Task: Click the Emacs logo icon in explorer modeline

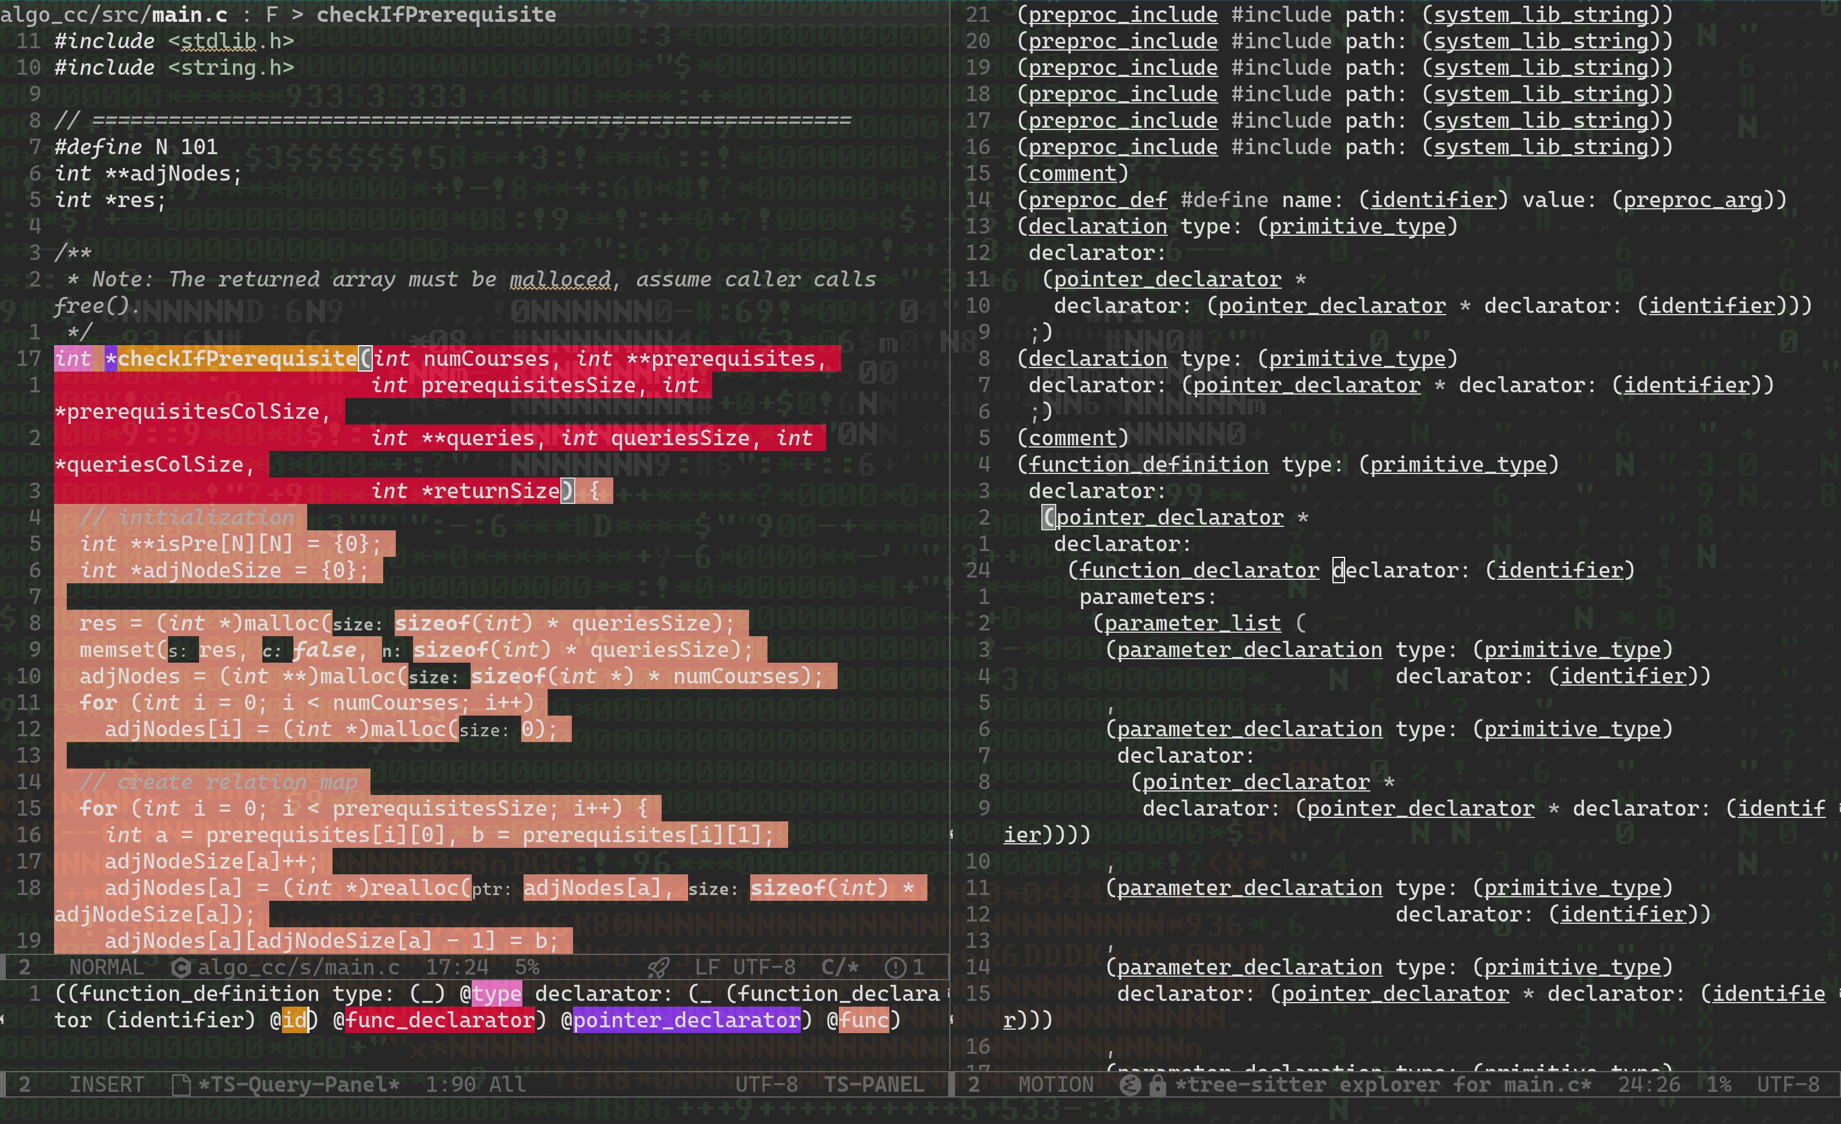Action: click(1130, 1084)
